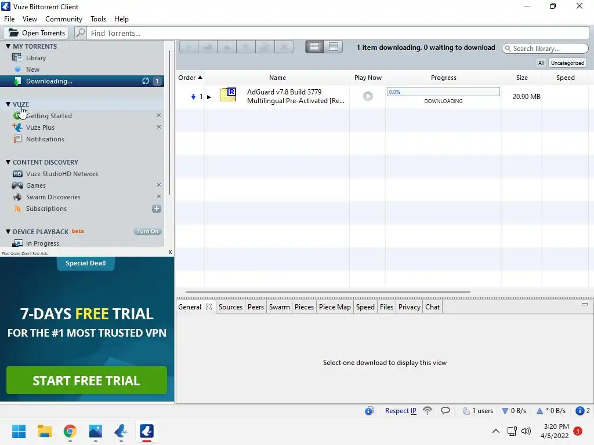Select the All category filter

(x=541, y=63)
